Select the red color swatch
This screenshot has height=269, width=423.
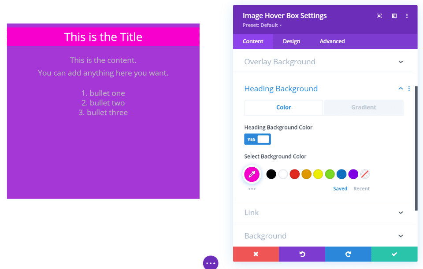pyautogui.click(x=295, y=174)
